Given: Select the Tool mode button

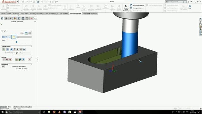Looking at the screenshot, I should pos(26,33).
